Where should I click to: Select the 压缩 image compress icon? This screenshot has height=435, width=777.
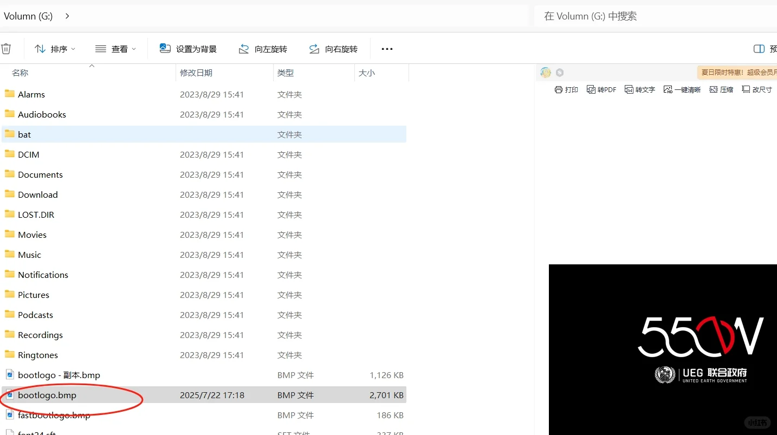pos(721,89)
